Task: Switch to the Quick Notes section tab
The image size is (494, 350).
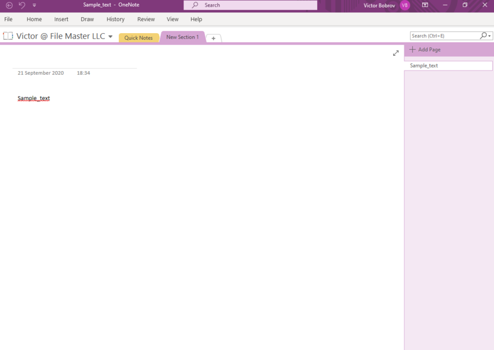Action: pyautogui.click(x=138, y=38)
